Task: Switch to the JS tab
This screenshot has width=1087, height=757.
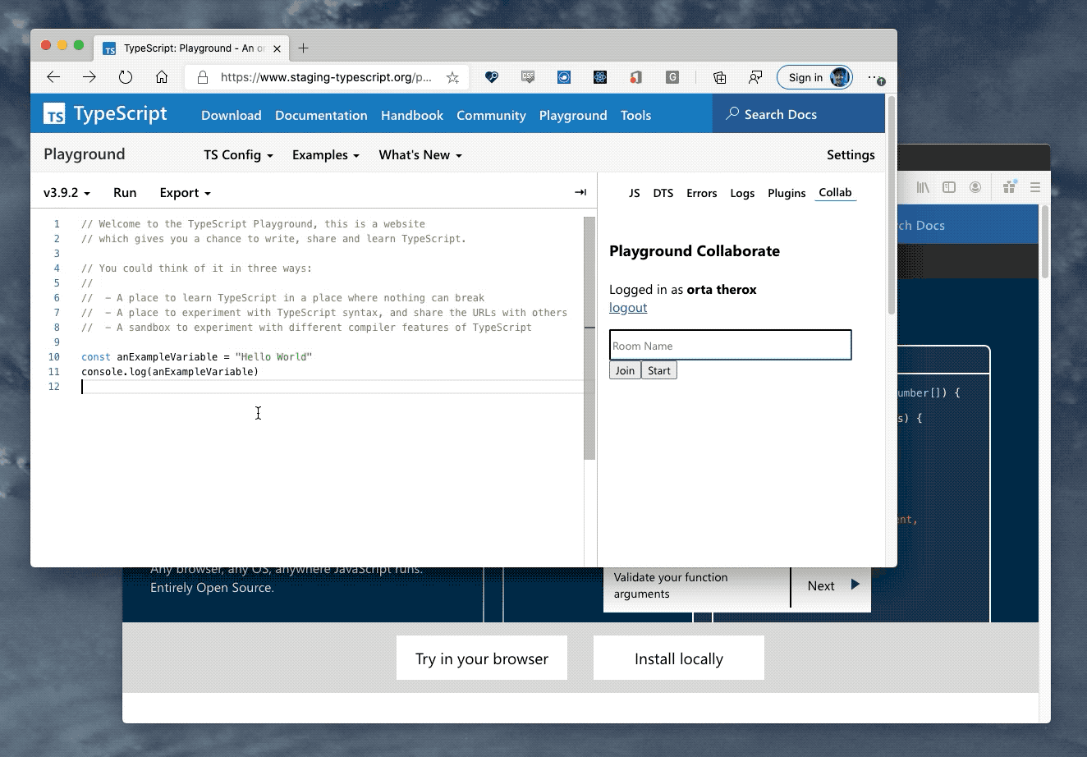Action: pos(635,193)
